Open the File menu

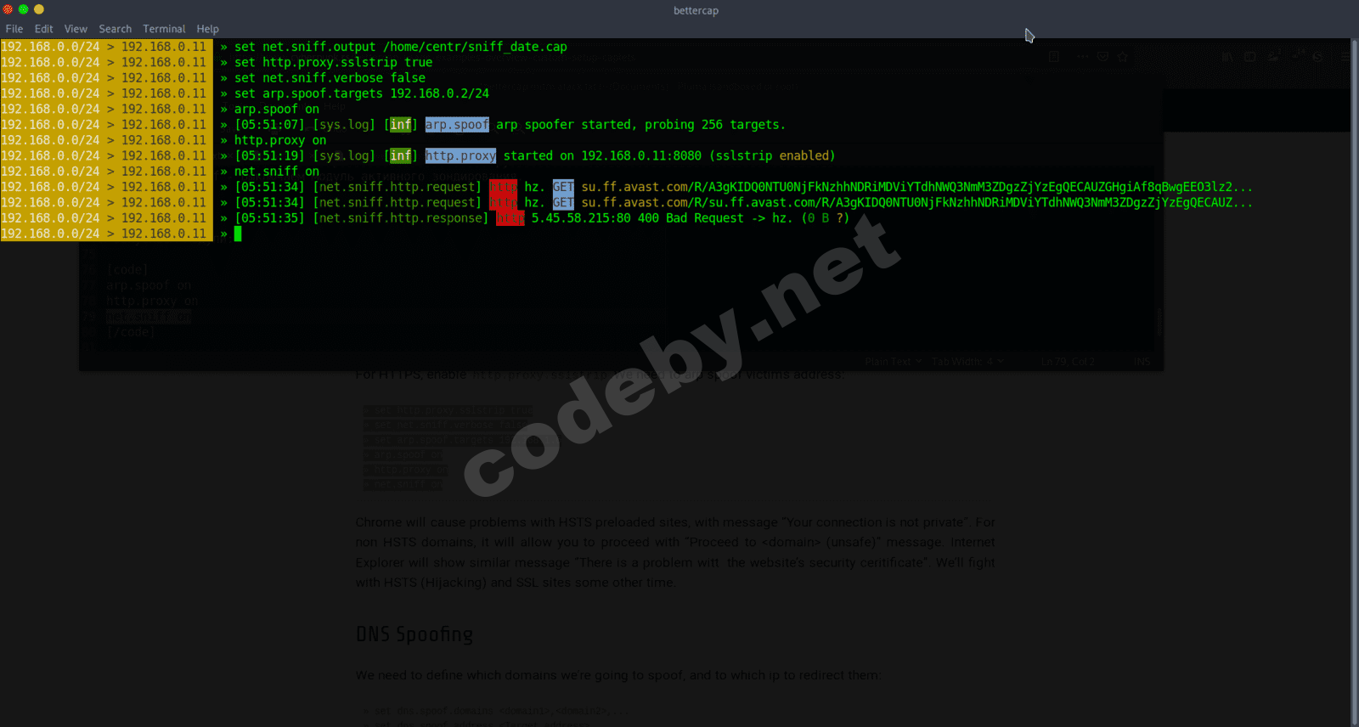click(x=14, y=29)
